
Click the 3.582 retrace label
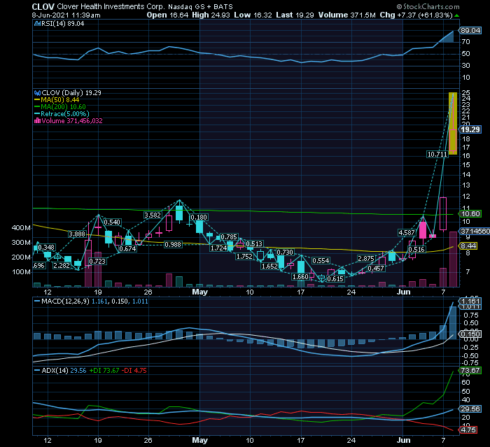pyautogui.click(x=152, y=215)
